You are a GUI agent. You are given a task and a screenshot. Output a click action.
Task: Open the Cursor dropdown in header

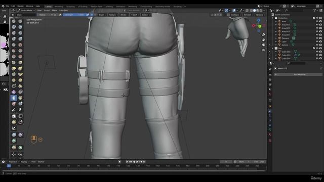click(x=146, y=15)
